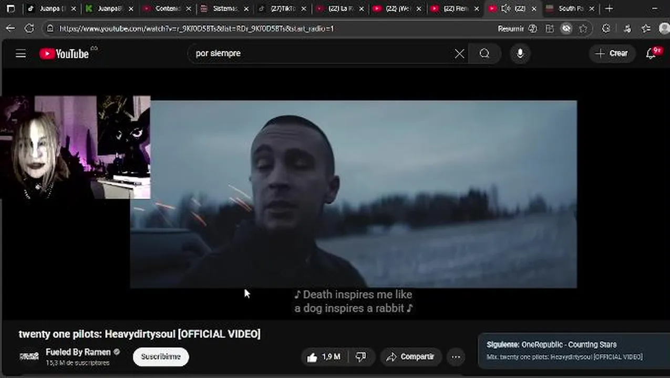Start voice search with the microphone
The width and height of the screenshot is (670, 378).
[520, 54]
